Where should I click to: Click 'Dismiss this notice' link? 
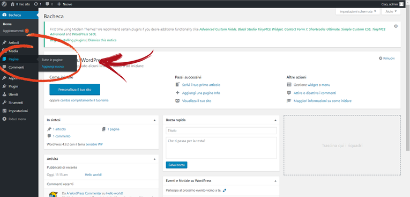[x=102, y=40]
